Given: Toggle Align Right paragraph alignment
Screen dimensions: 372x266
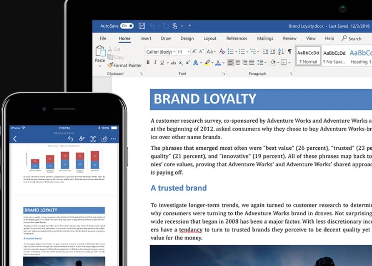Looking at the screenshot, I should coord(245,62).
